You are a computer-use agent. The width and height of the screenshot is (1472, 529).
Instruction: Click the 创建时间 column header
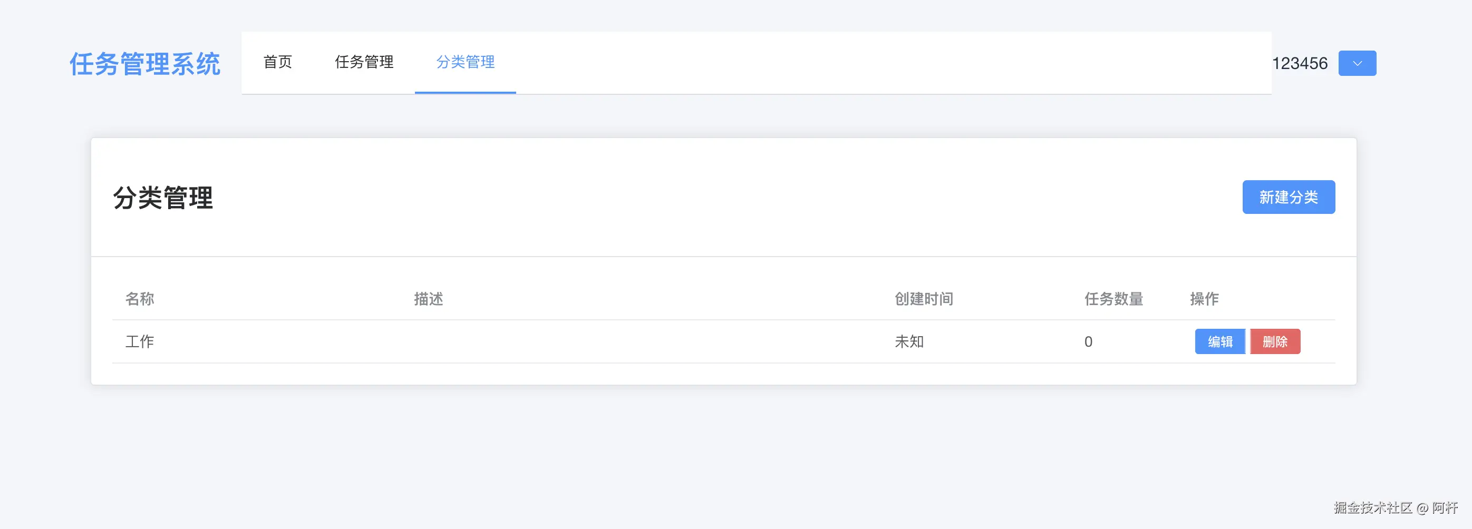[924, 299]
